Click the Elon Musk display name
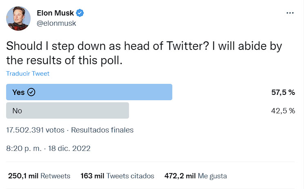Viewport: 305px width, 189px height. coord(56,13)
